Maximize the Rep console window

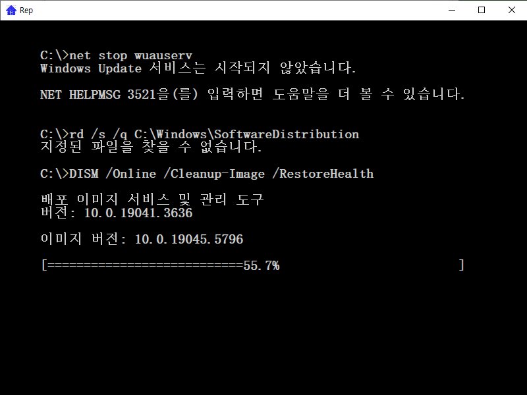(482, 10)
